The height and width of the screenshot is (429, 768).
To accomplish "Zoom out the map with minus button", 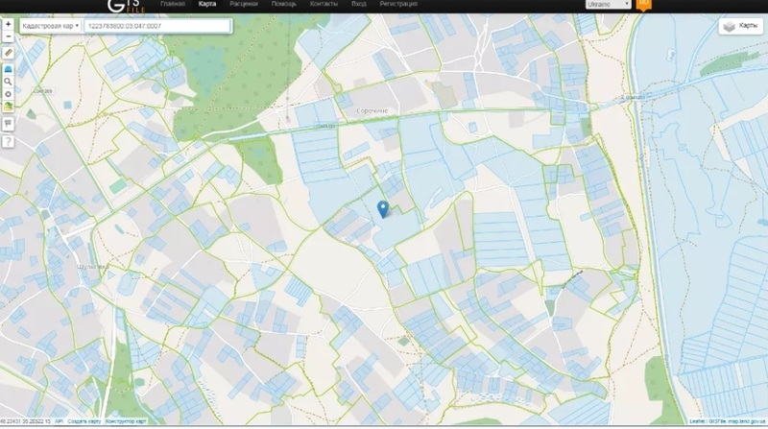I will click(x=8, y=36).
